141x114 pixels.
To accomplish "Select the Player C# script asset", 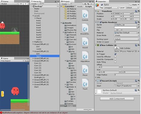I will point(85,70).
